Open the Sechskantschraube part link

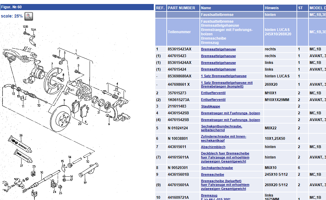[217, 168]
